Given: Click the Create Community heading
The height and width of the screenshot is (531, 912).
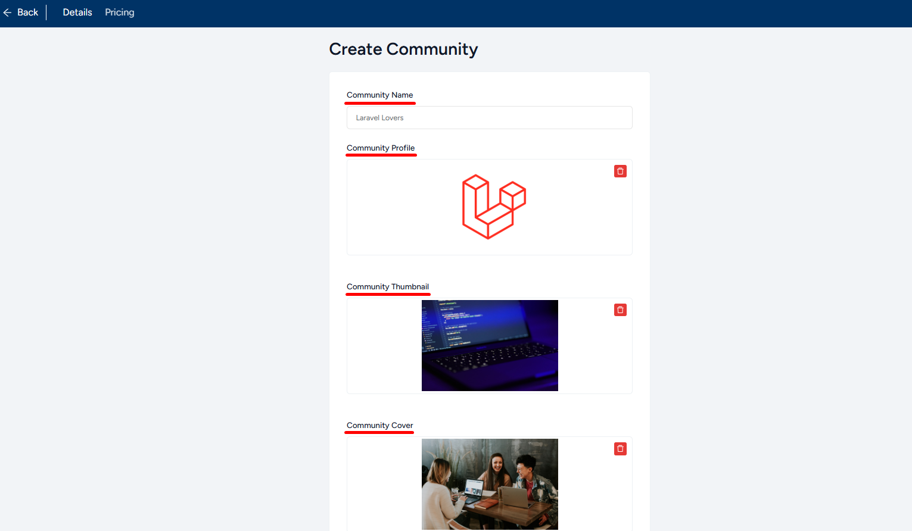Looking at the screenshot, I should [x=403, y=49].
